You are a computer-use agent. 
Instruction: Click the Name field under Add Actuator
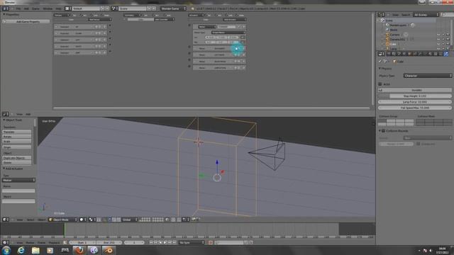point(18,191)
